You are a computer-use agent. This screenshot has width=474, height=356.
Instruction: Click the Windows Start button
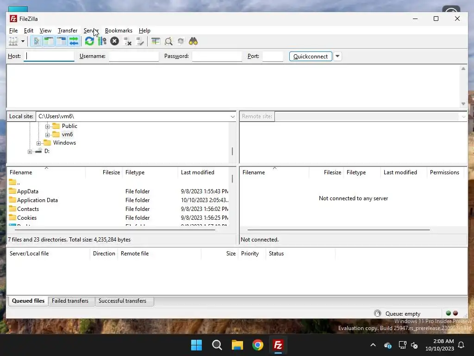[x=196, y=345]
